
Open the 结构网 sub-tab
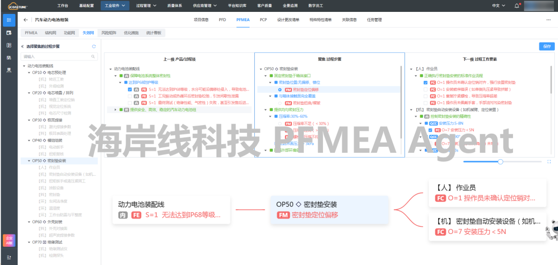51,33
